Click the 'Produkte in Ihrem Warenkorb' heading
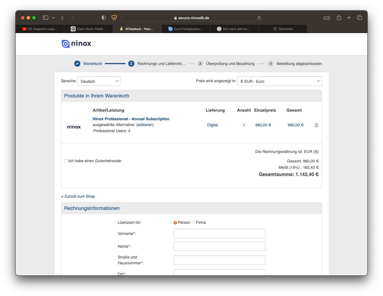 point(97,96)
